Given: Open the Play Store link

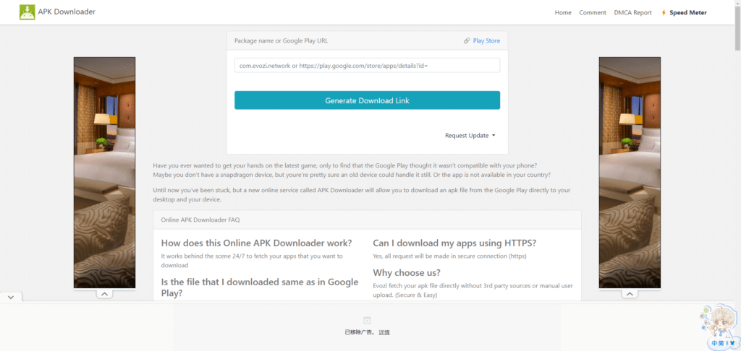Looking at the screenshot, I should point(486,40).
